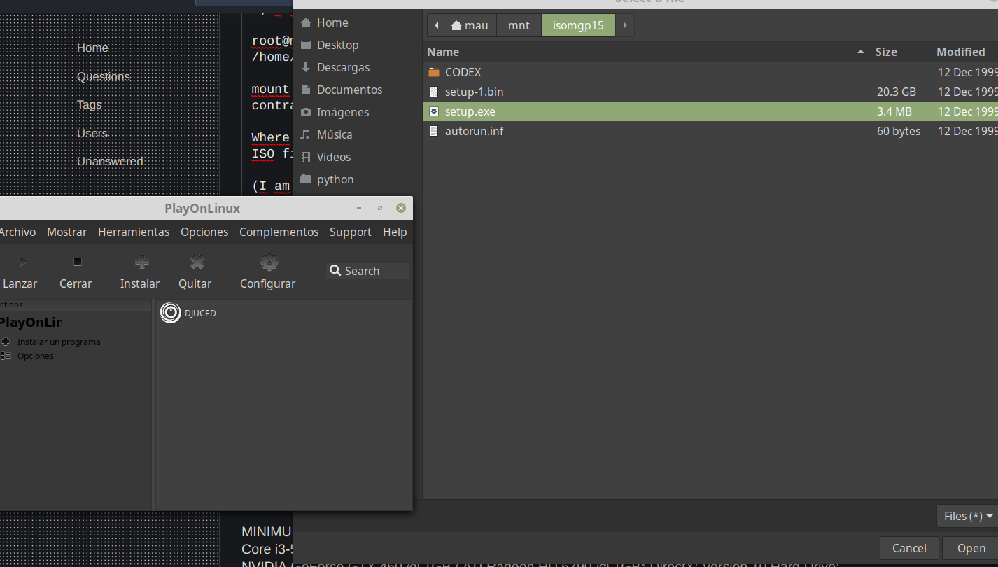Click Unanswered link on the webpage
998x567 pixels.
click(x=110, y=161)
